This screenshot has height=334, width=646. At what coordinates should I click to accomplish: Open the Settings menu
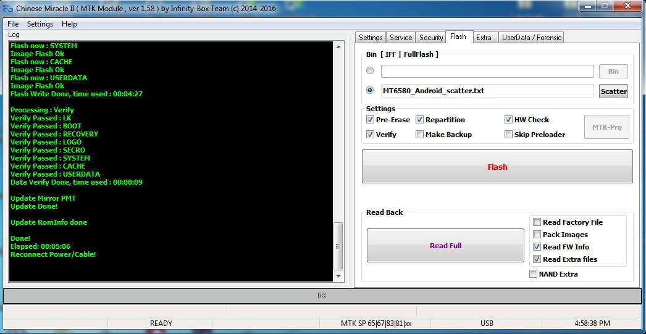(40, 24)
